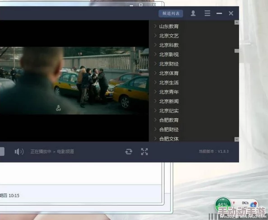This screenshot has height=220, width=268.
Task: Expand the 合肥教育 channel arrow
Action: point(155,120)
